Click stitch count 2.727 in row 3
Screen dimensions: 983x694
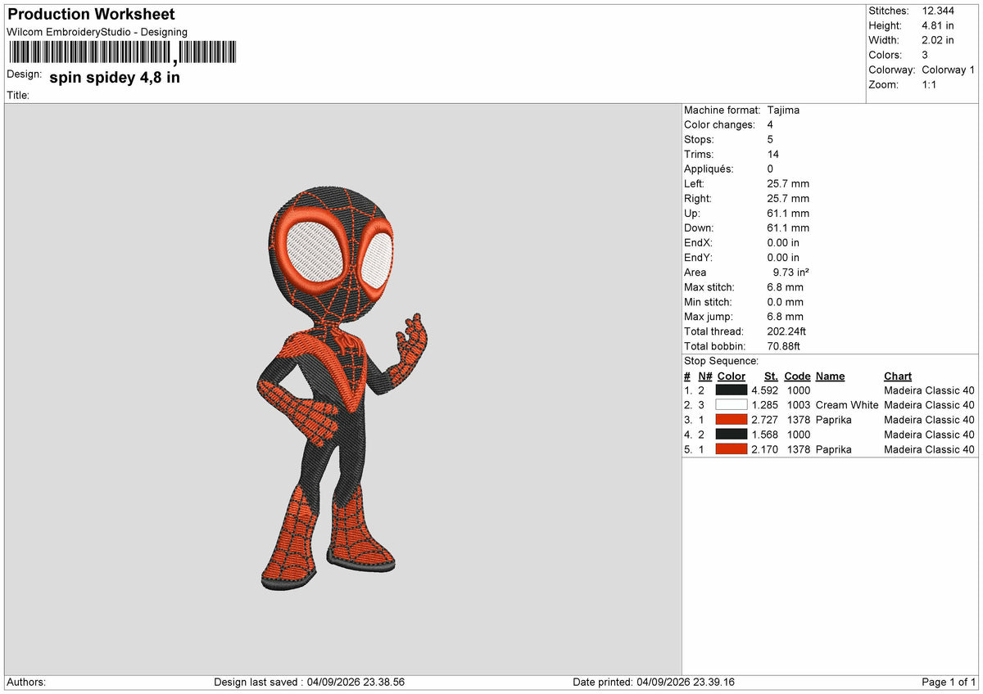[x=764, y=421]
